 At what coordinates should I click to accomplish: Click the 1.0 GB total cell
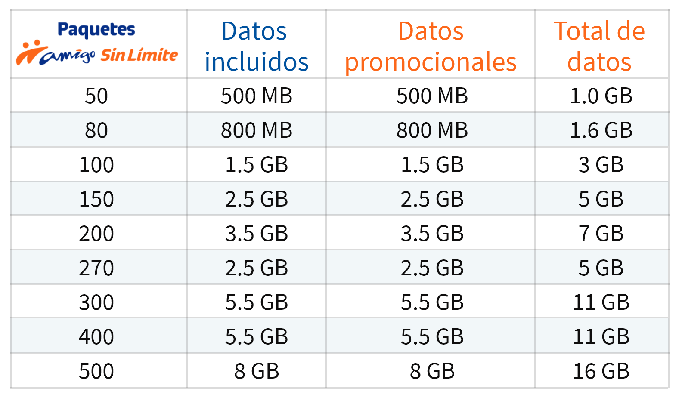click(x=601, y=96)
